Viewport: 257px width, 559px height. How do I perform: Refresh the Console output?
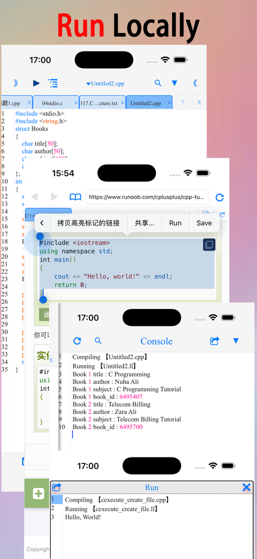(77, 341)
